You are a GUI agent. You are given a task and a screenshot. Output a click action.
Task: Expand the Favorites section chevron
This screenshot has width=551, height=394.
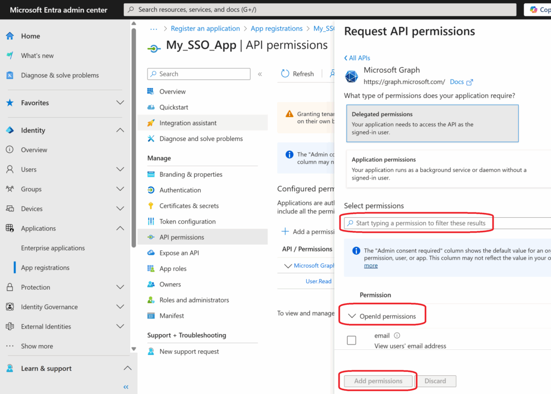pyautogui.click(x=120, y=103)
